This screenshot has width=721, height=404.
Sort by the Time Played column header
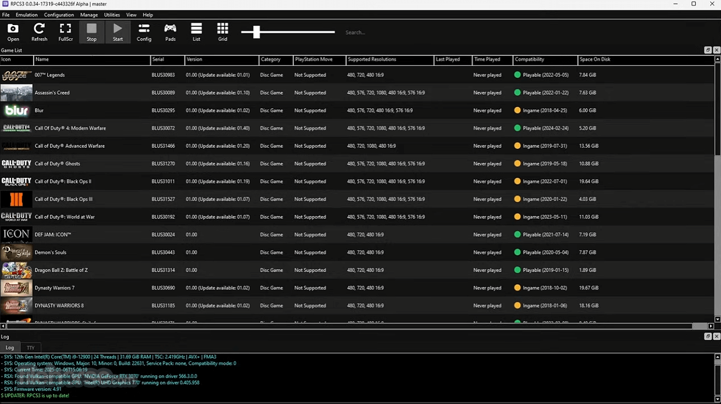click(492, 59)
